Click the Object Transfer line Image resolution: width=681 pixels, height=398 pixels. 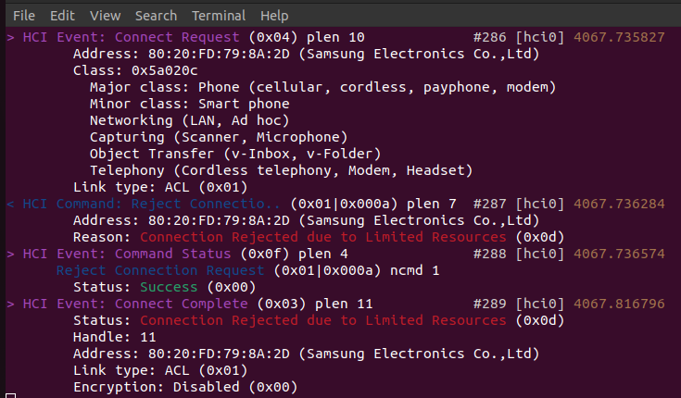tap(235, 154)
